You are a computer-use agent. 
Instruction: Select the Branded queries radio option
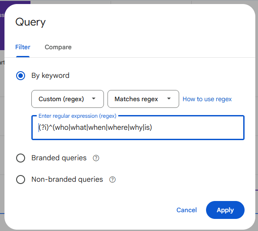pyautogui.click(x=21, y=158)
